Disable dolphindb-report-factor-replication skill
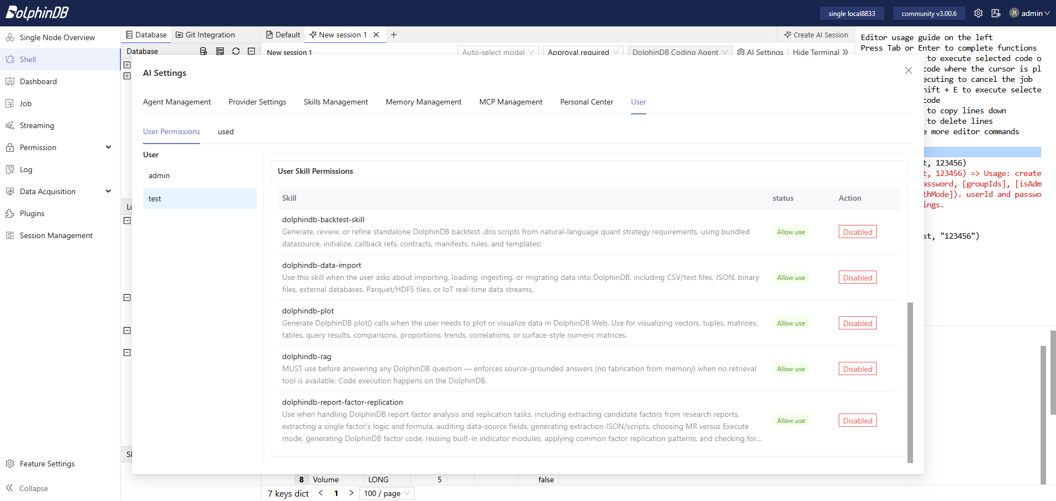Viewport: 1056px width, 501px height. [x=857, y=421]
